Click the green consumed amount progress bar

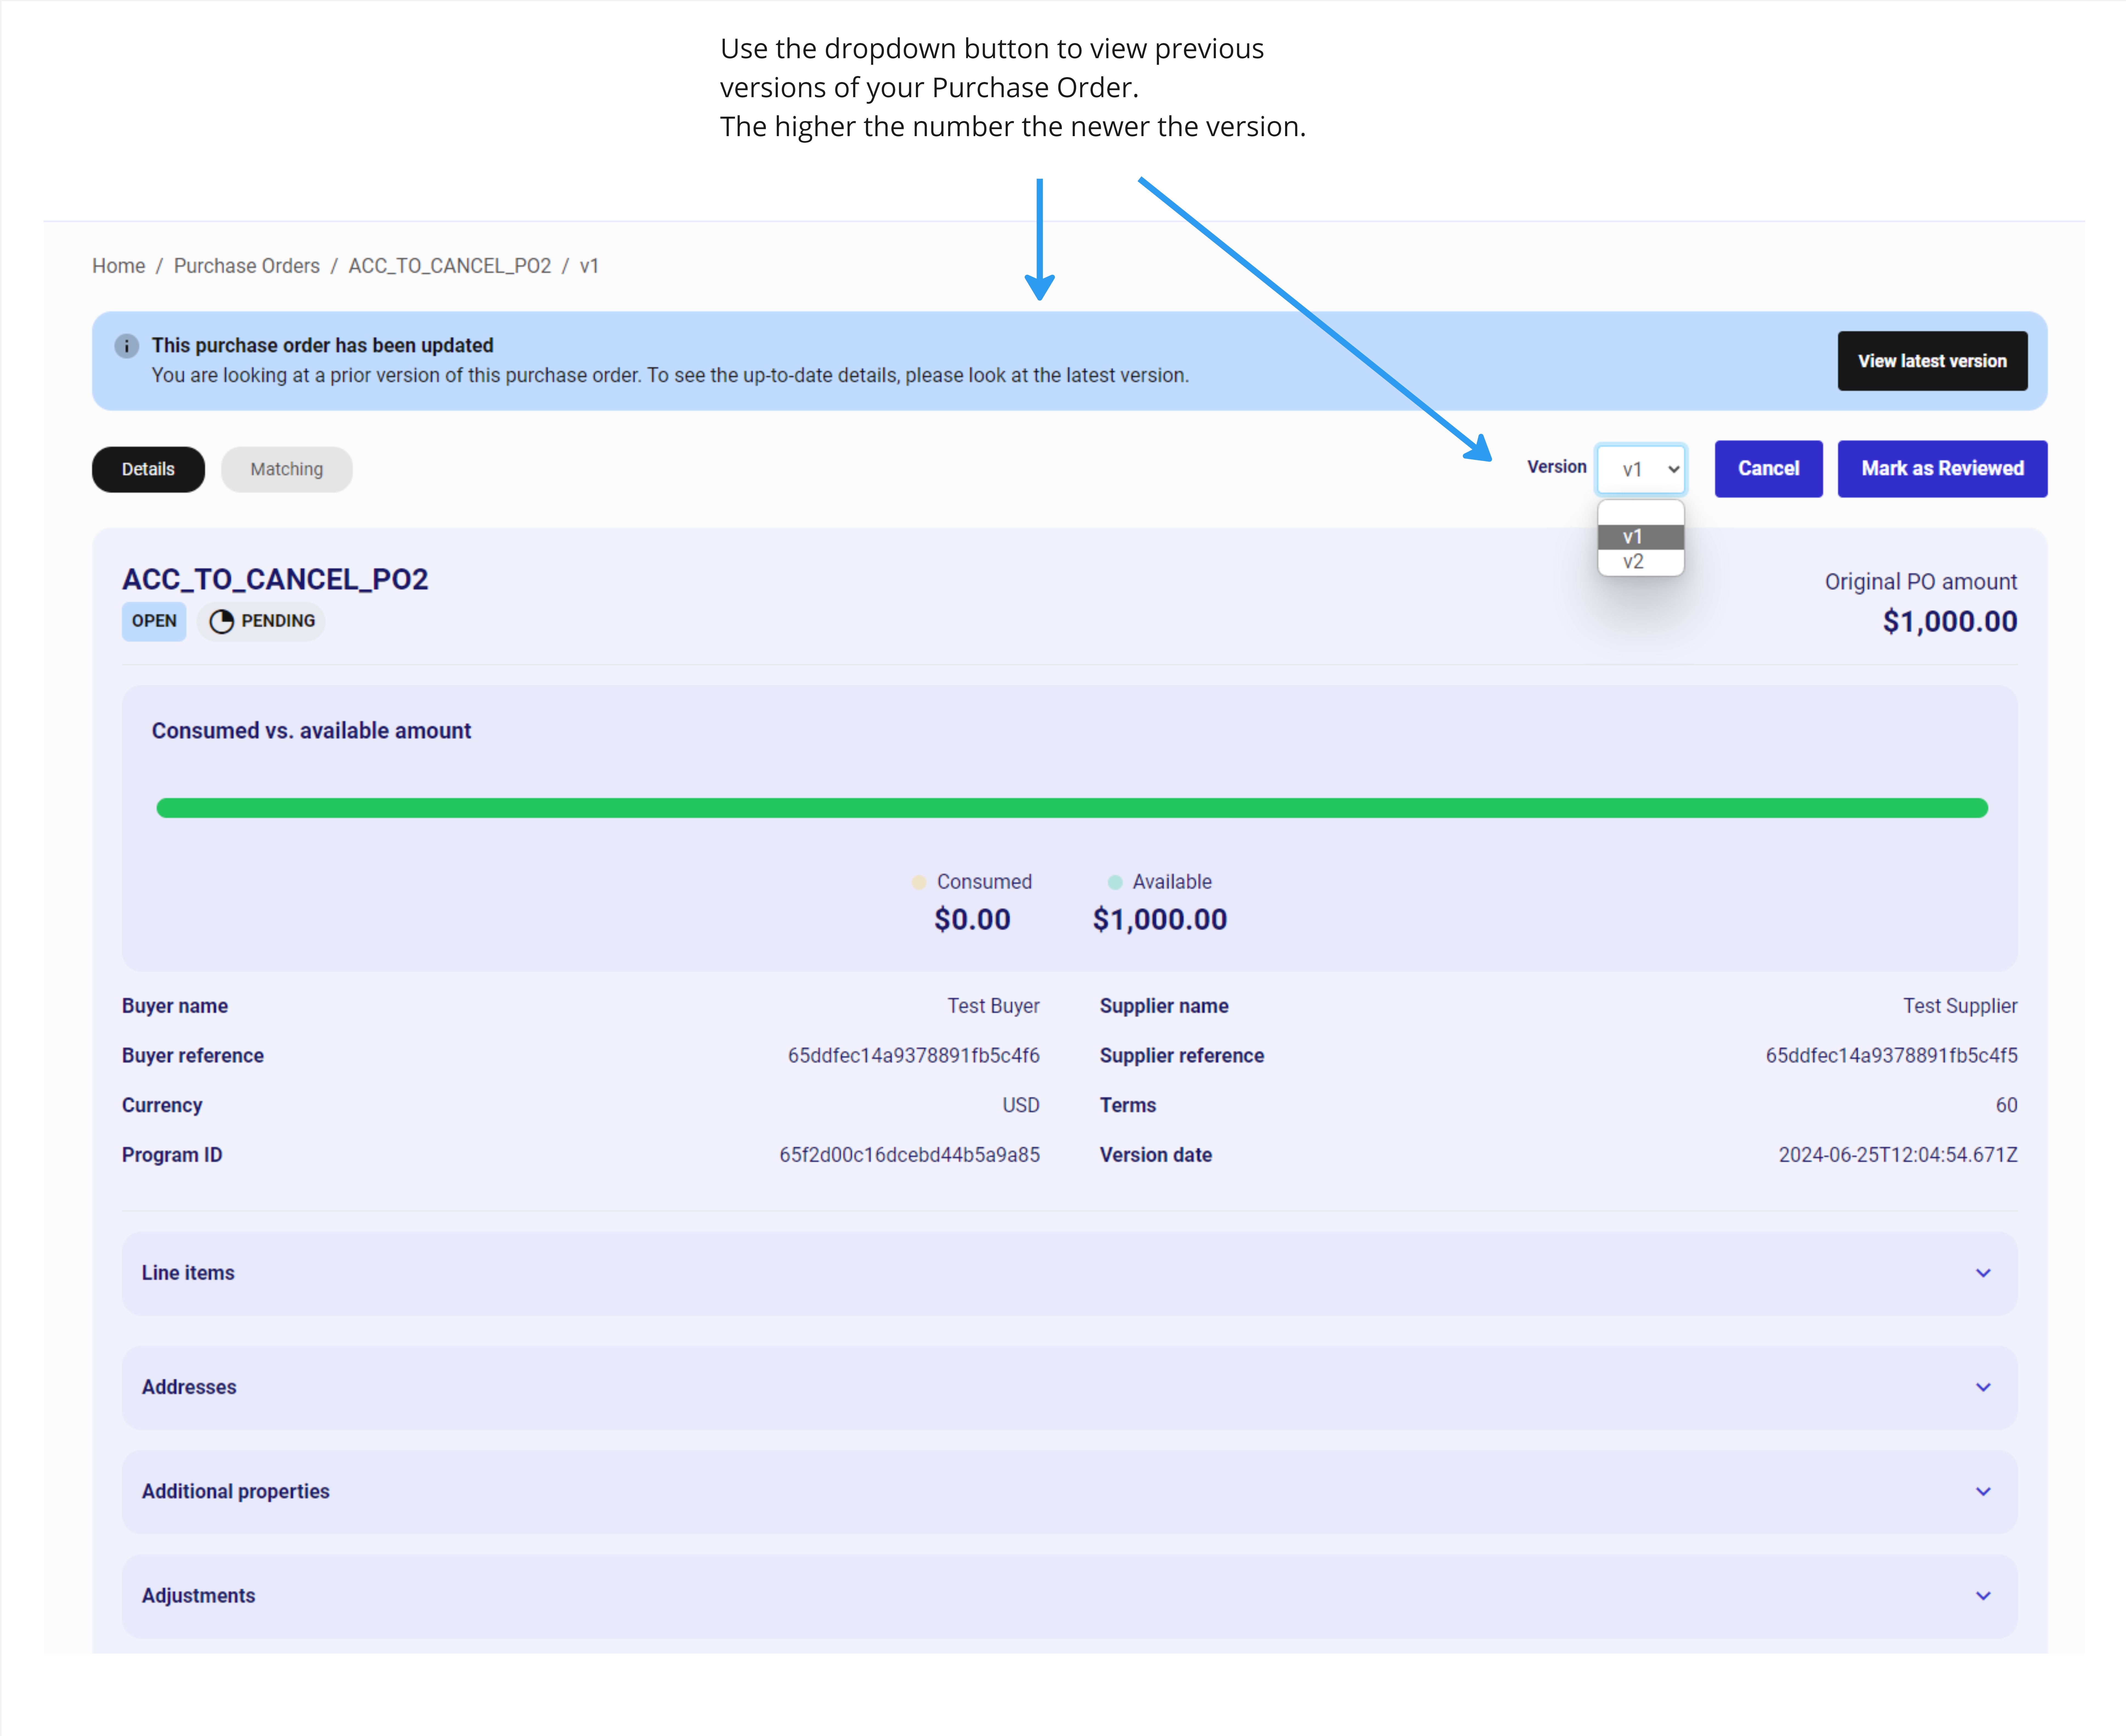[x=1070, y=808]
